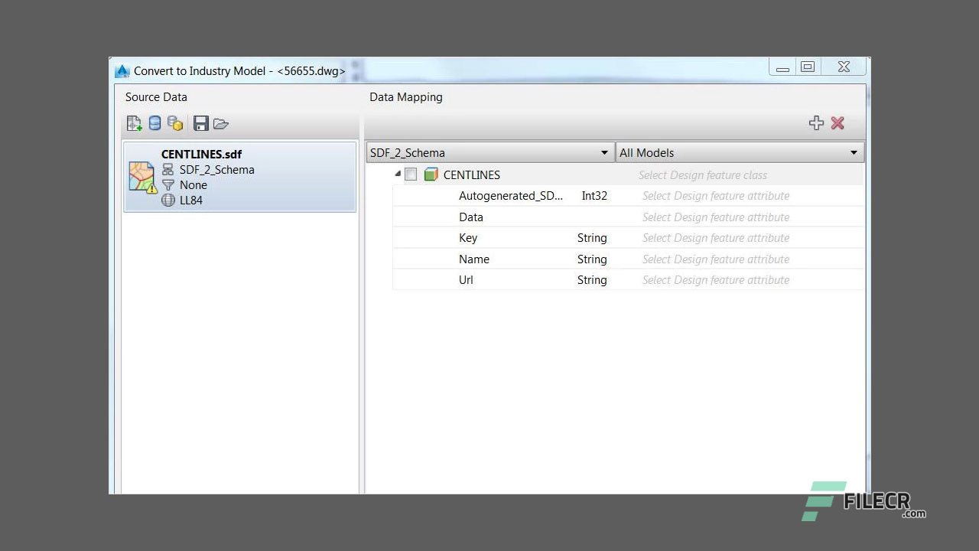Image resolution: width=979 pixels, height=551 pixels.
Task: Click the String type in Key row
Action: [x=592, y=238]
